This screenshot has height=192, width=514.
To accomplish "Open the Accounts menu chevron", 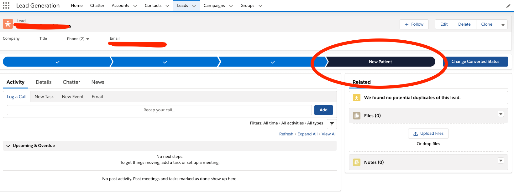I will tap(135, 6).
